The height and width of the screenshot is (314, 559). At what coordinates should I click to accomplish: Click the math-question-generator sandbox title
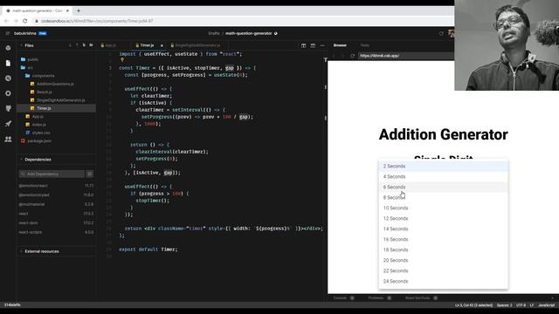[x=248, y=33]
